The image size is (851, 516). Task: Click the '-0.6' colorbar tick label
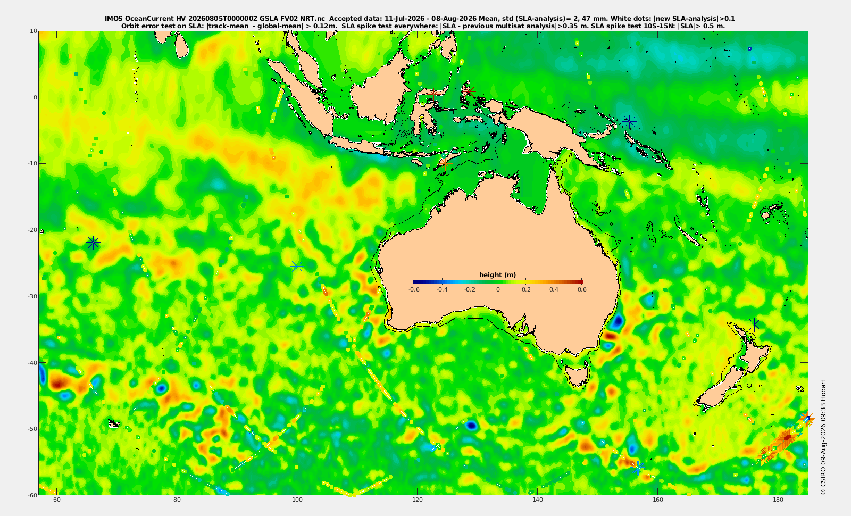[414, 289]
